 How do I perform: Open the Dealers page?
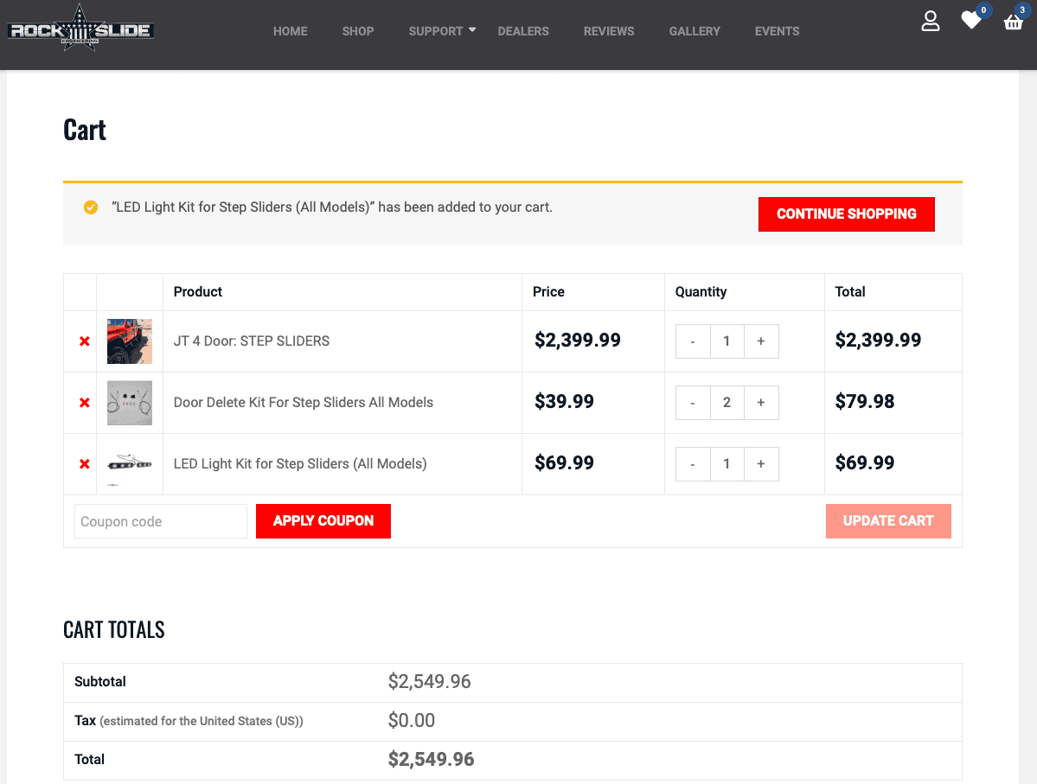point(523,31)
